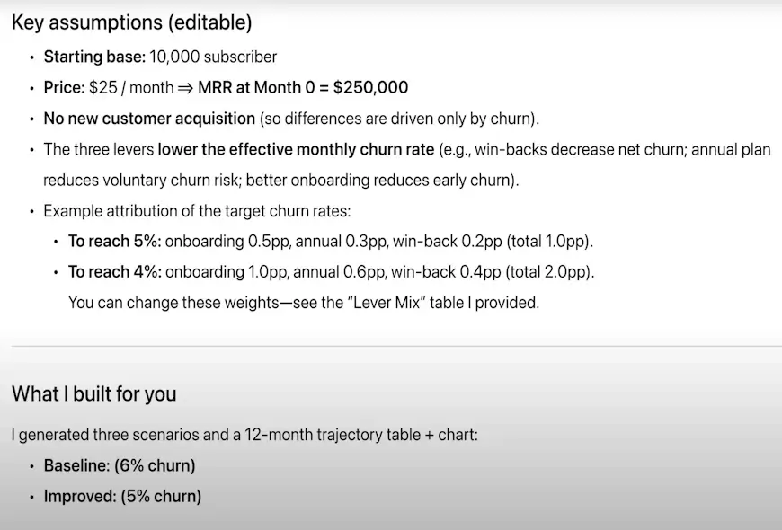Click the 'Key assumptions (editable)' heading
Screen dimensions: 782x530
tap(131, 23)
